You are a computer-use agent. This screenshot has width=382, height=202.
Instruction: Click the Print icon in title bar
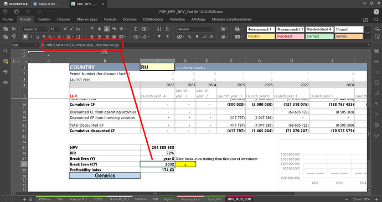(17, 12)
